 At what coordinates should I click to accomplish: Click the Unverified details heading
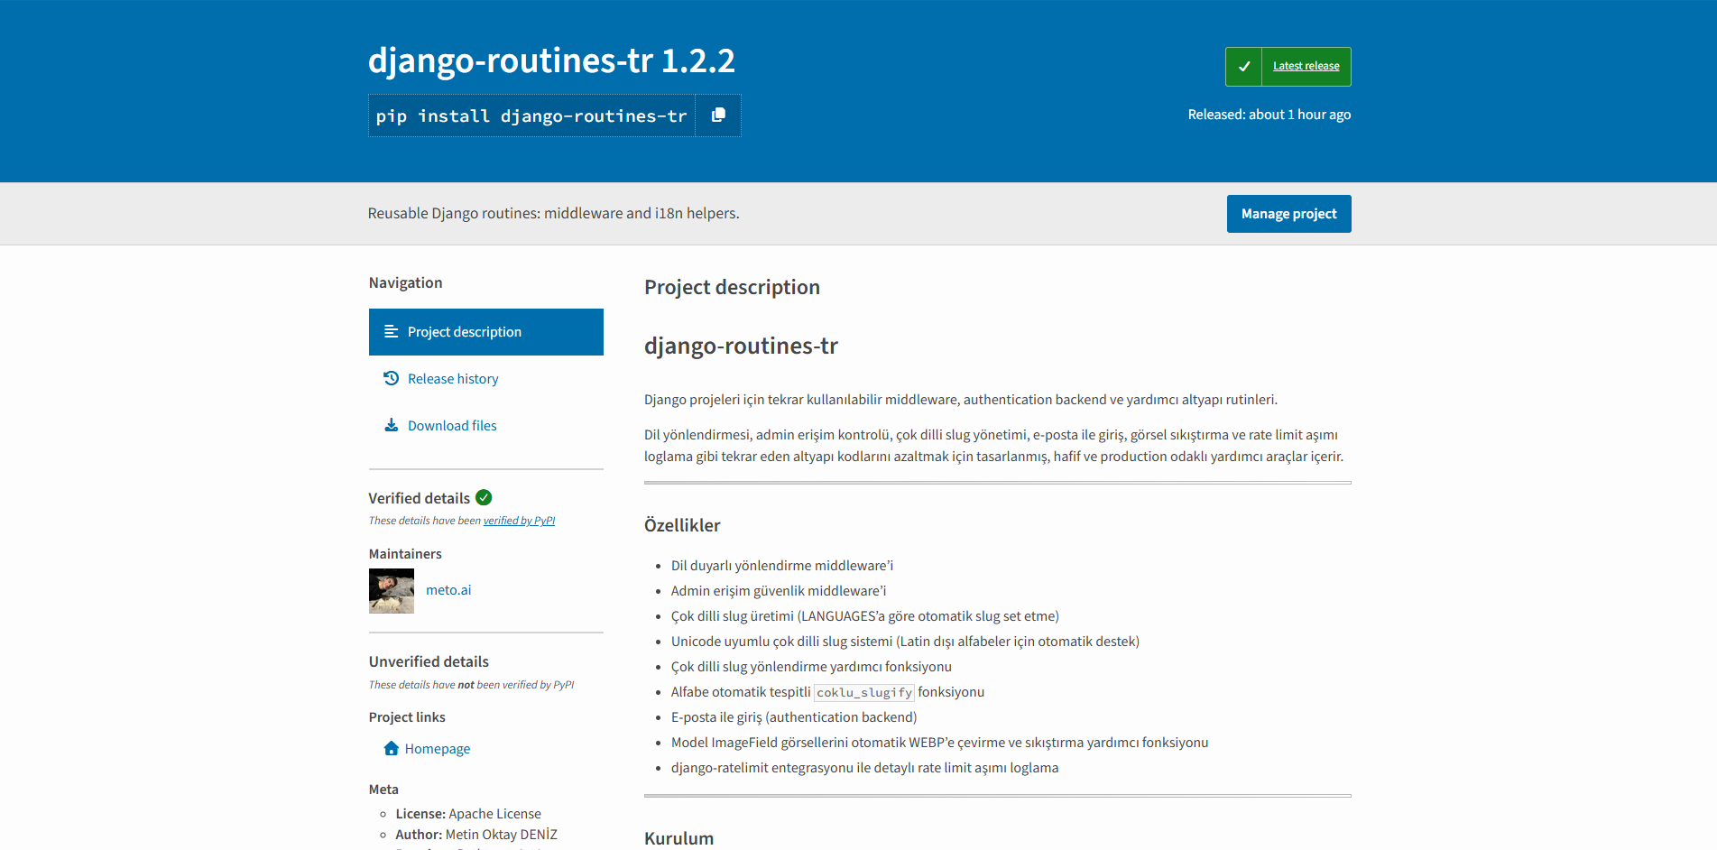(429, 661)
